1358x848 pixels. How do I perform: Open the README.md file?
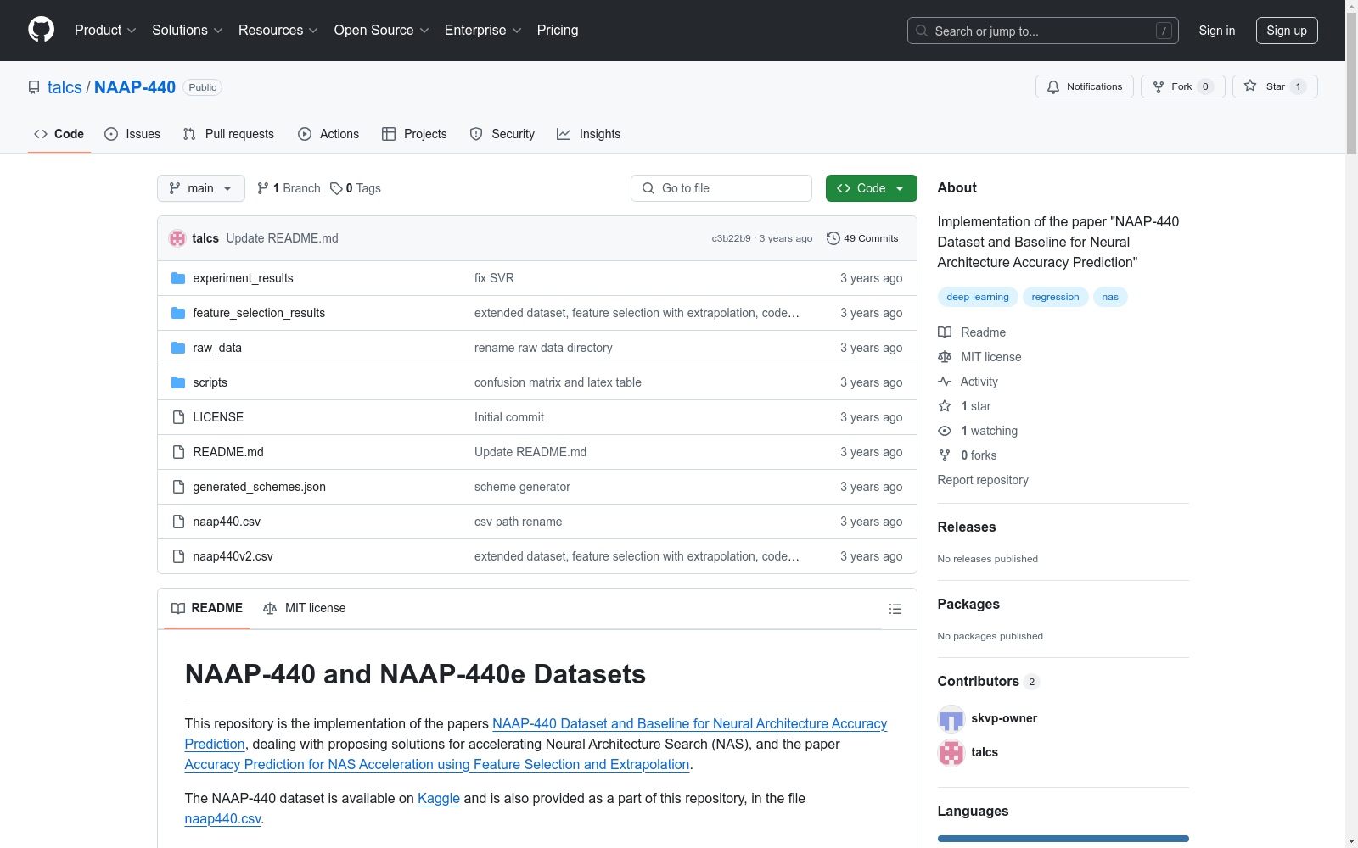(x=228, y=452)
